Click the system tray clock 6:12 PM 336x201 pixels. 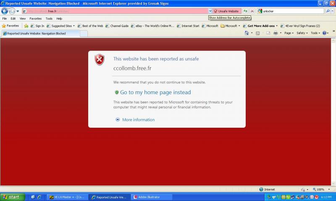(x=326, y=197)
